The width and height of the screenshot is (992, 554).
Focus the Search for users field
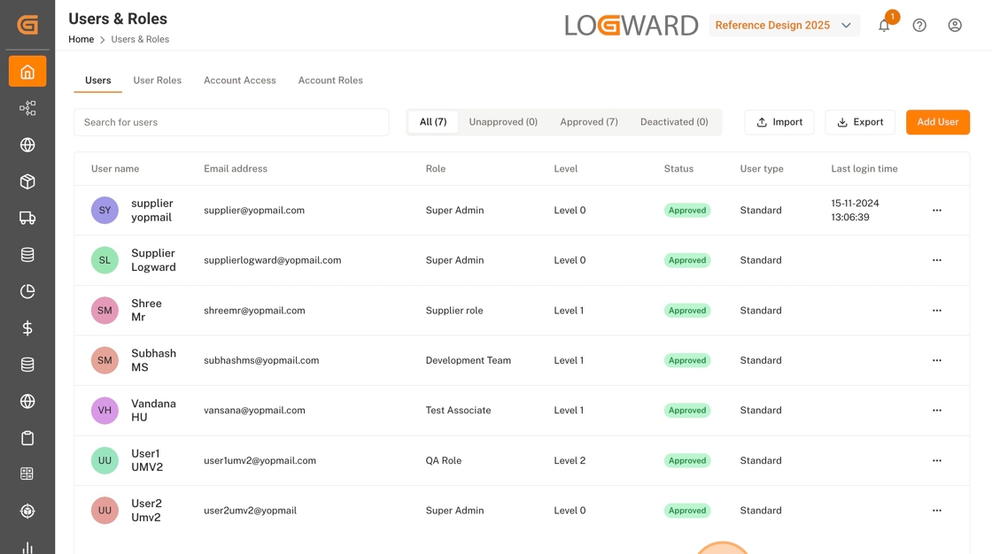231,122
